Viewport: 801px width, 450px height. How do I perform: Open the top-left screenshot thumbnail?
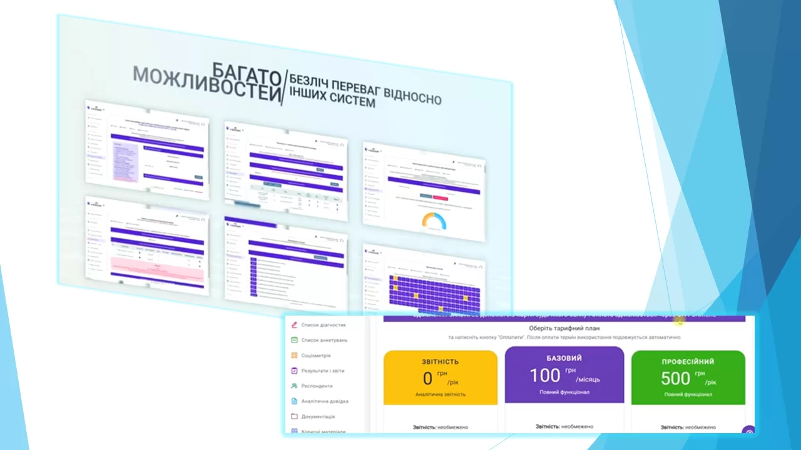click(148, 151)
